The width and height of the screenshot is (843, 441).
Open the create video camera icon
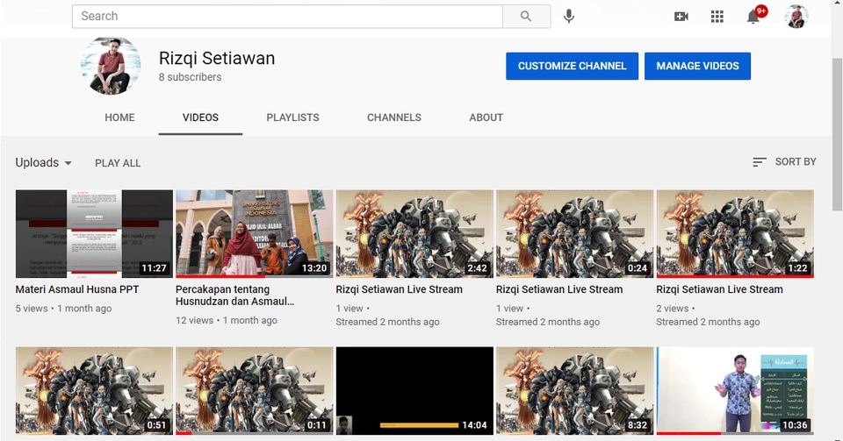coord(681,17)
